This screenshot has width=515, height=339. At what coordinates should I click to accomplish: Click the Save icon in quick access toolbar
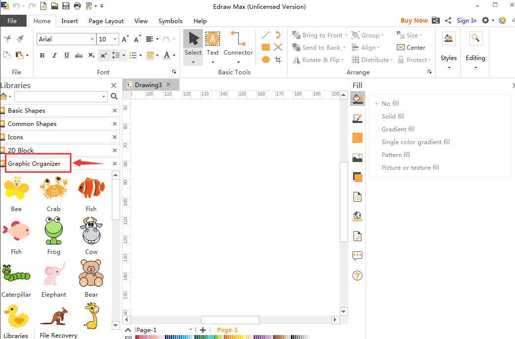pyautogui.click(x=65, y=6)
